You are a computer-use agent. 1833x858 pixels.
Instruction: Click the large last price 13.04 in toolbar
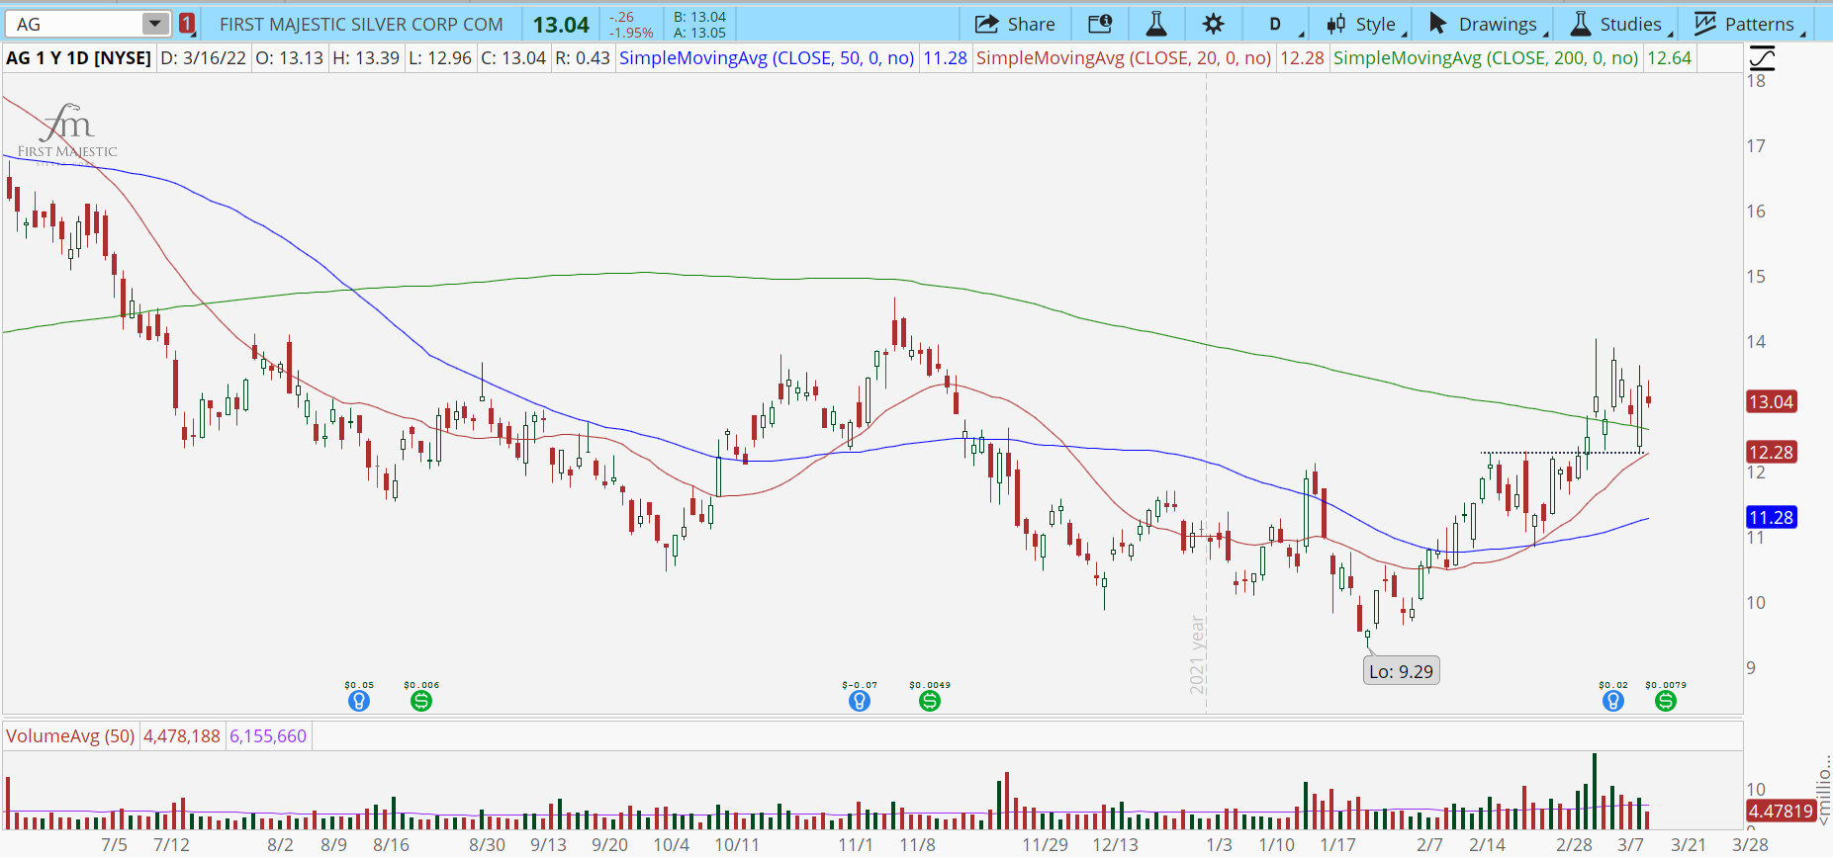561,25
